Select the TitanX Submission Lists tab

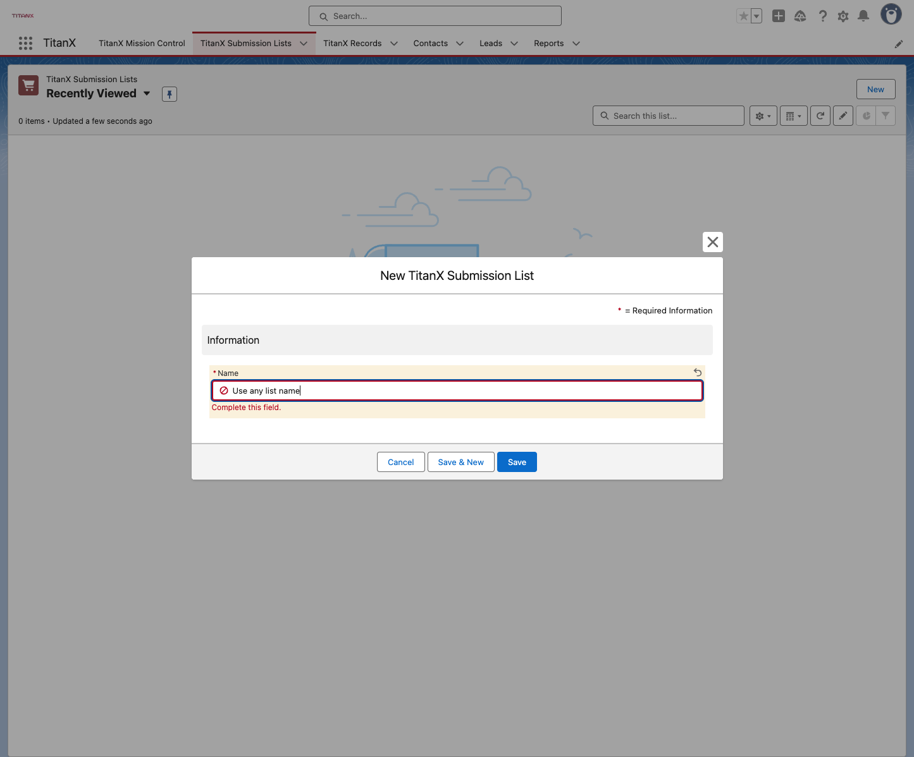pos(246,44)
